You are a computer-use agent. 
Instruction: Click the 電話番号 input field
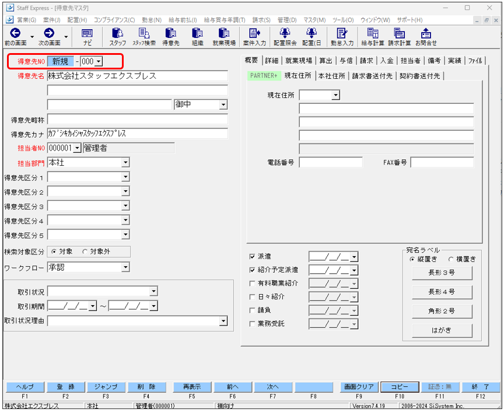[x=331, y=162]
